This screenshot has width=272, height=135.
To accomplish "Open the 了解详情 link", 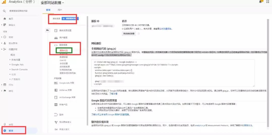I will pyautogui.click(x=113, y=94).
